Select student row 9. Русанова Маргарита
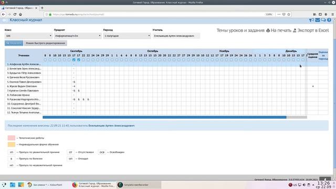336x189 pixels. click(24, 99)
